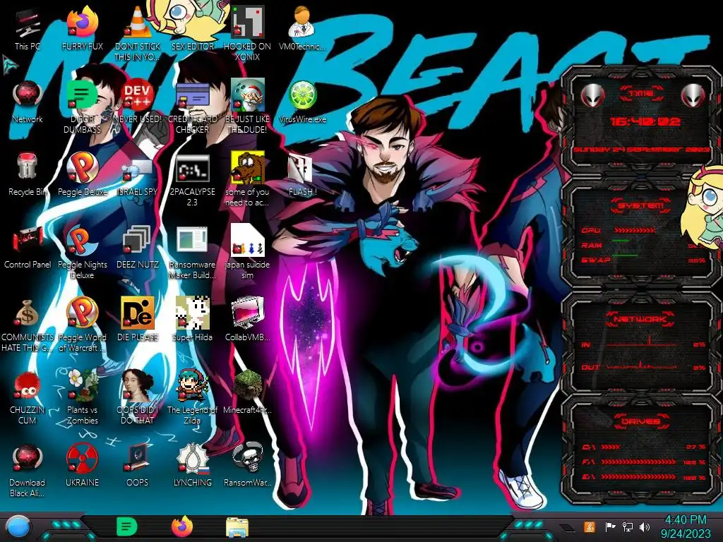
Task: Open COMMUNISTS HATE THIS G... money bag shortcut
Action: (28, 325)
